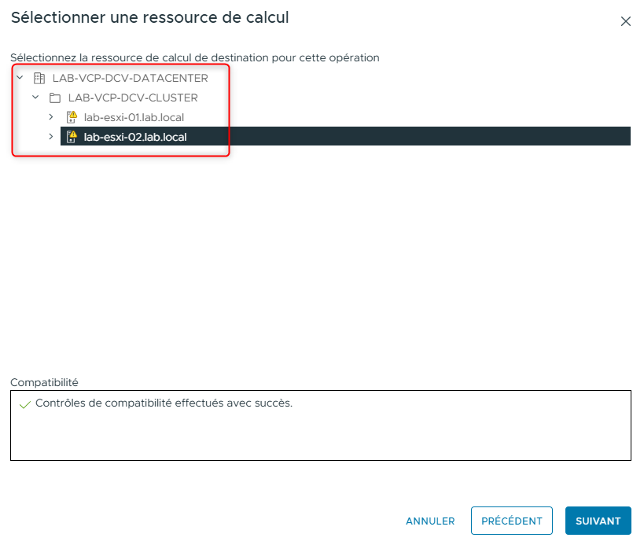Click ANNULER to cancel the wizard
Image resolution: width=644 pixels, height=545 pixels.
click(430, 521)
